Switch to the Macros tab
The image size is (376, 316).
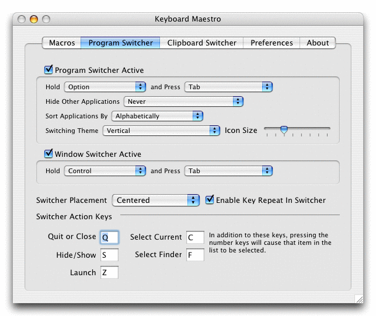[62, 43]
